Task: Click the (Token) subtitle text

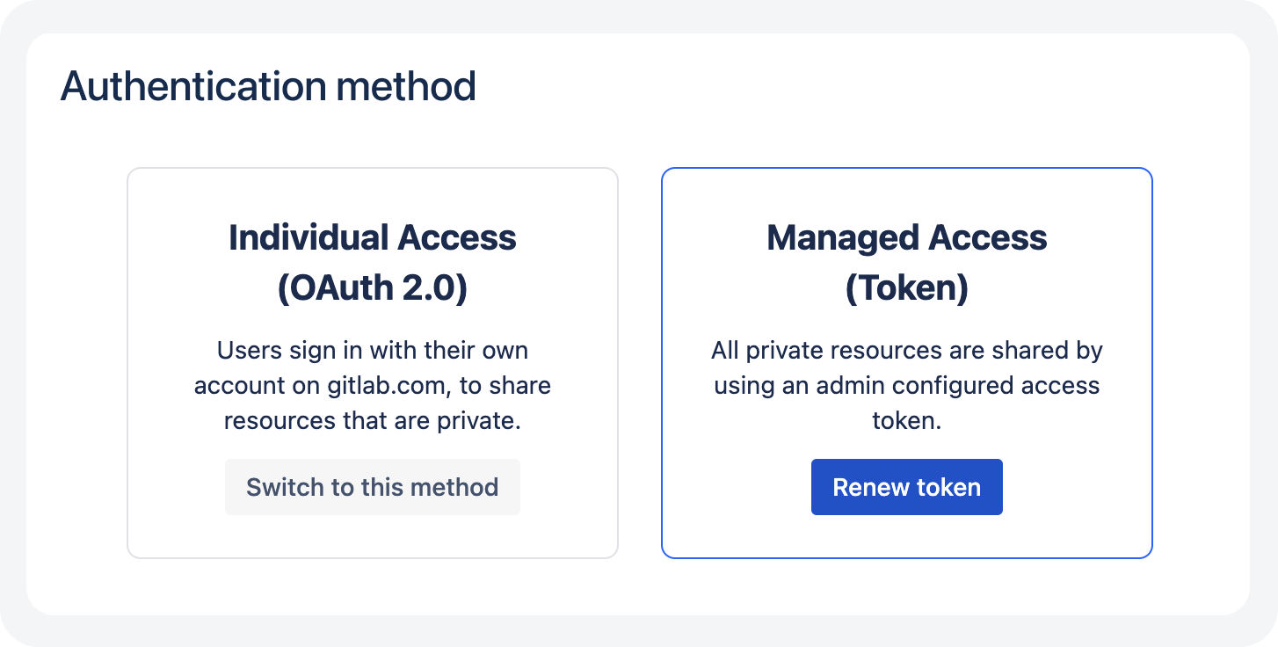Action: click(x=906, y=288)
